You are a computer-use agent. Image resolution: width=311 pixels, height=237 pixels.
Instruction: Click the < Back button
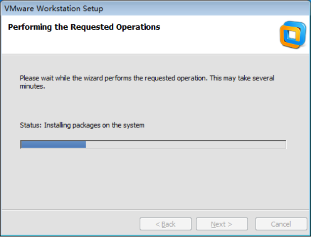[166, 224]
